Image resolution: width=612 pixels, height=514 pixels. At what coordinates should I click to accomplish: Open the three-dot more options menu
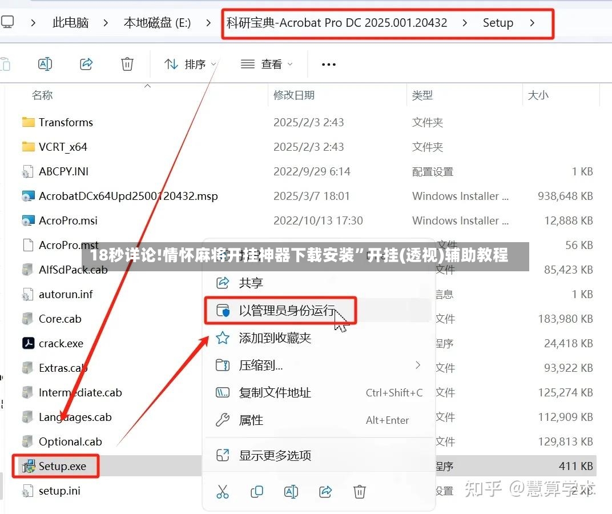[329, 65]
